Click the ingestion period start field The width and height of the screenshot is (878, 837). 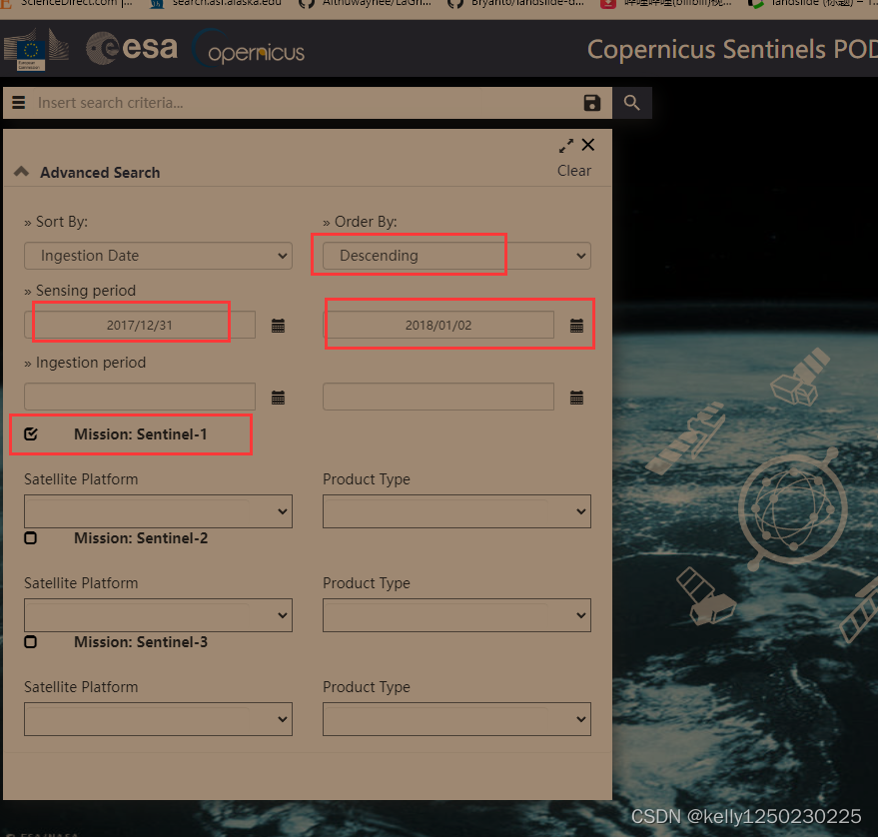pyautogui.click(x=140, y=397)
